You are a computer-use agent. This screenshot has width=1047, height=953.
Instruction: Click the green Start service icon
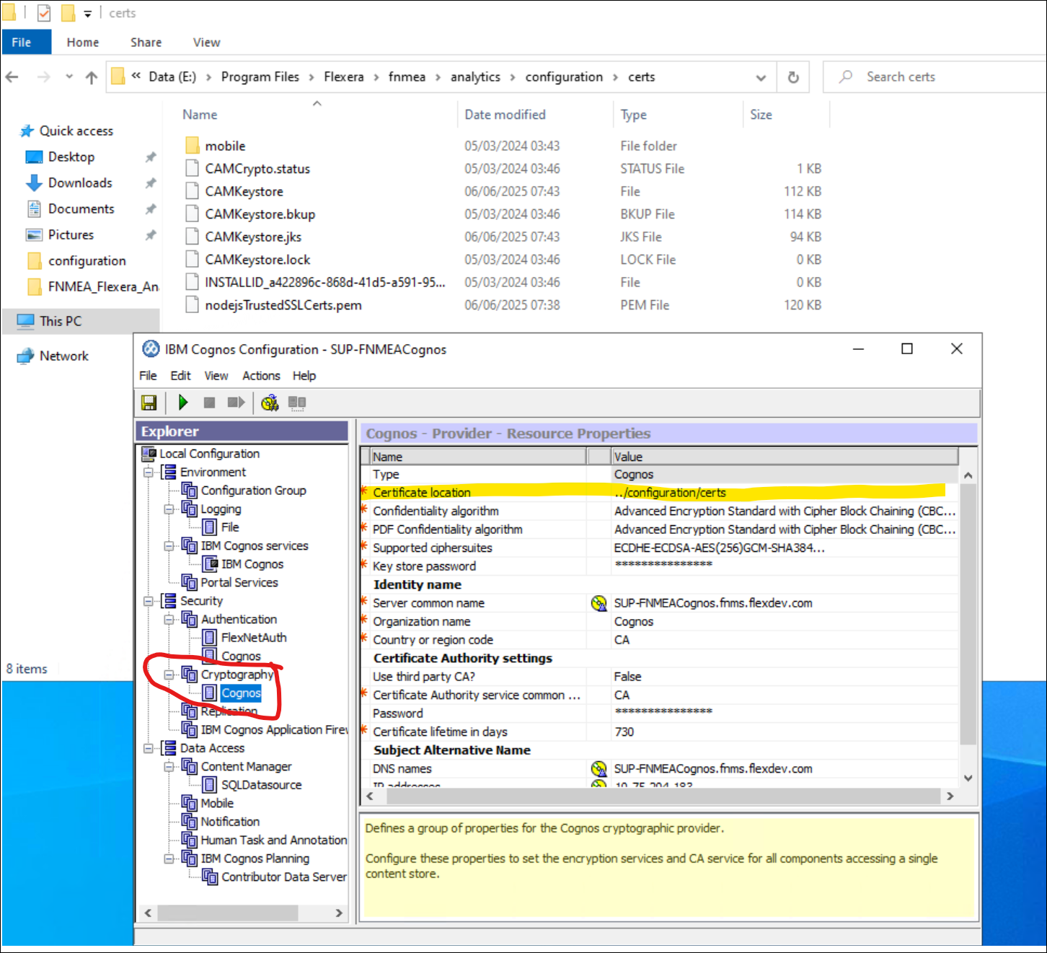183,403
